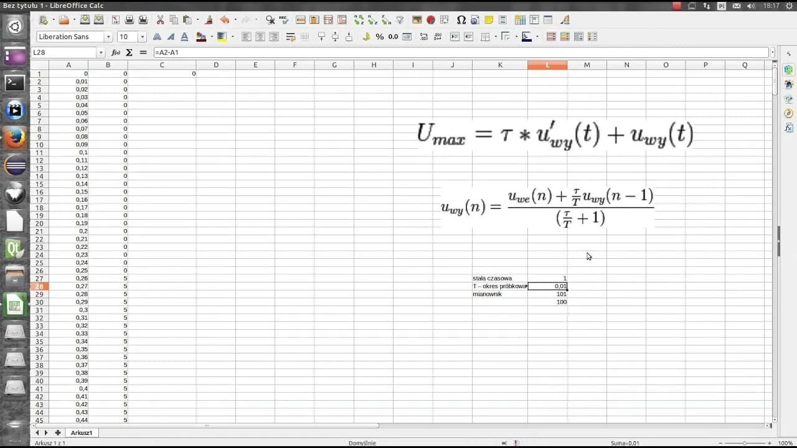Toggle the Bold text formatting button
The width and height of the screenshot is (797, 448).
pyautogui.click(x=157, y=37)
